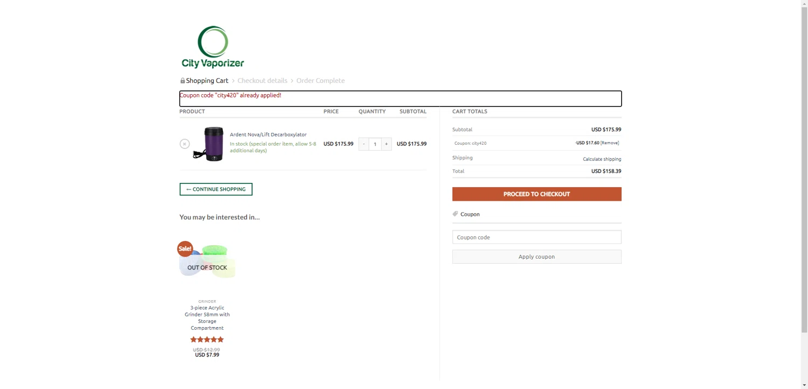Proceed to checkout

[537, 194]
